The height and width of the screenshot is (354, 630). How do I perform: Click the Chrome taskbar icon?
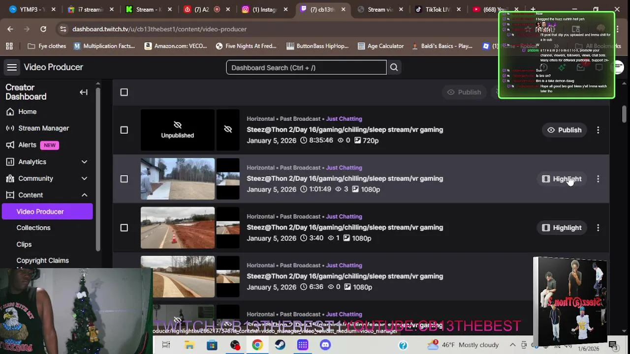click(257, 345)
